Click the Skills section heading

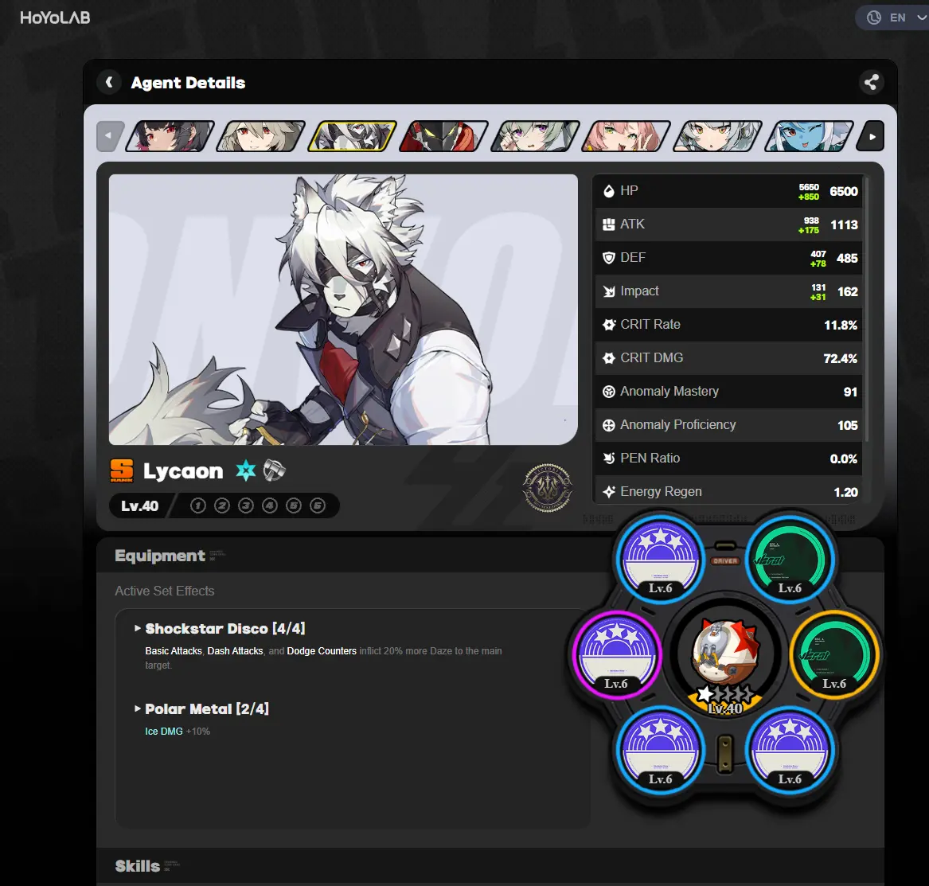[138, 866]
